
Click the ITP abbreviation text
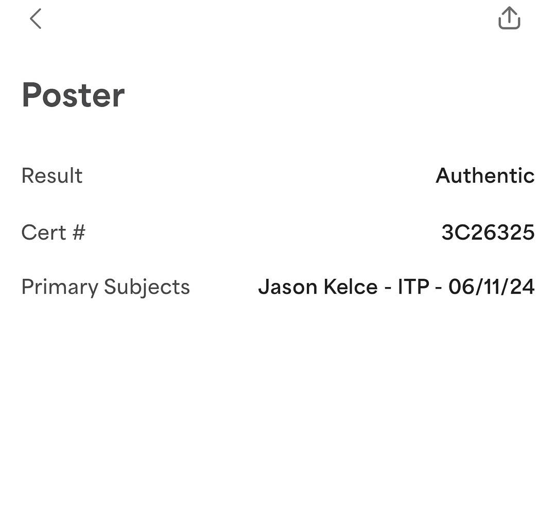pos(413,287)
